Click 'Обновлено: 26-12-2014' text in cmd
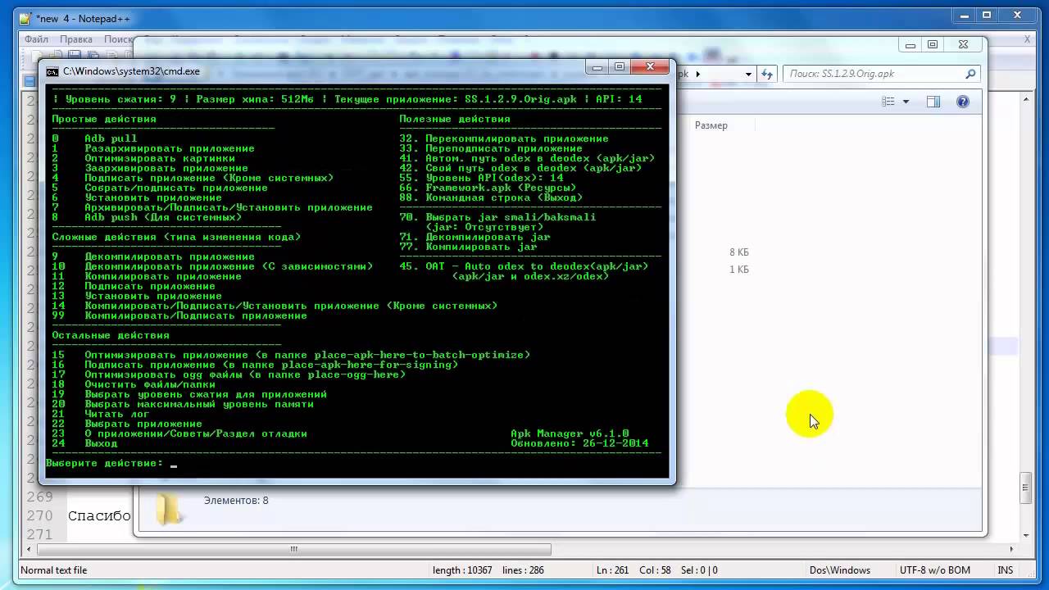 click(x=579, y=443)
